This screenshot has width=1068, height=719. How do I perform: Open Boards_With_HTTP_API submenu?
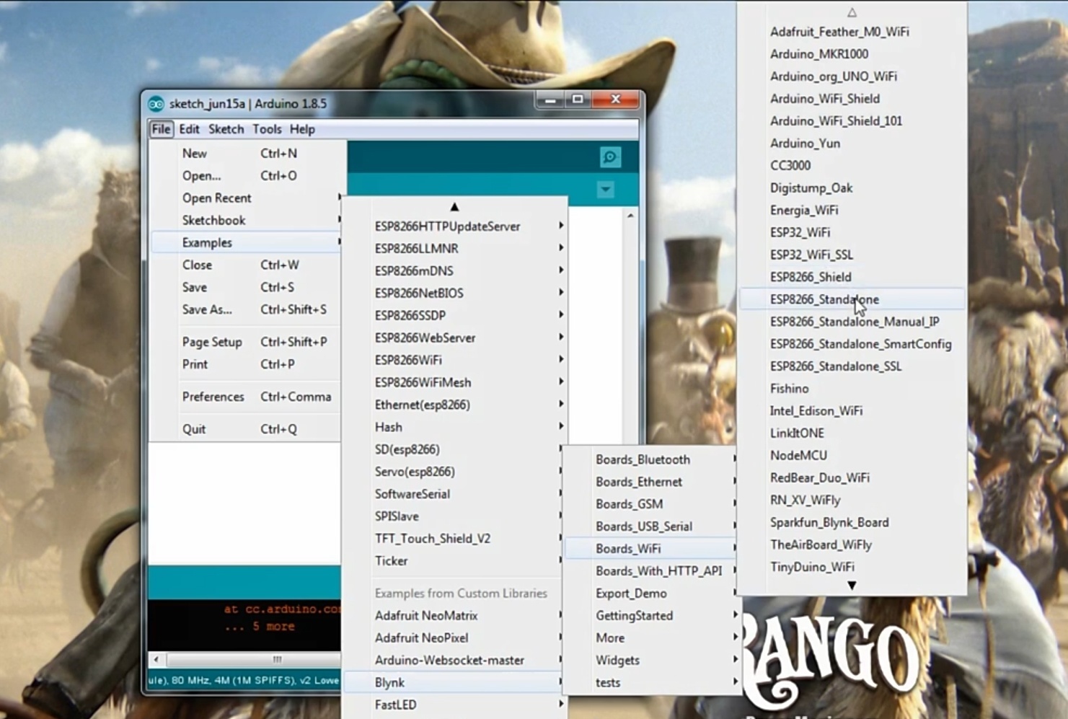[x=652, y=571]
